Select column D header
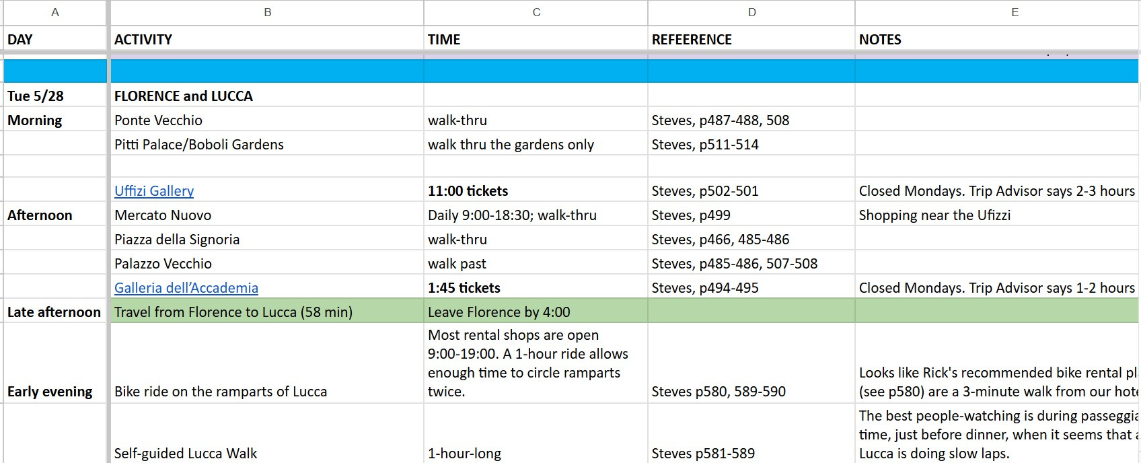Viewport: 1141px width, 463px height. (751, 12)
